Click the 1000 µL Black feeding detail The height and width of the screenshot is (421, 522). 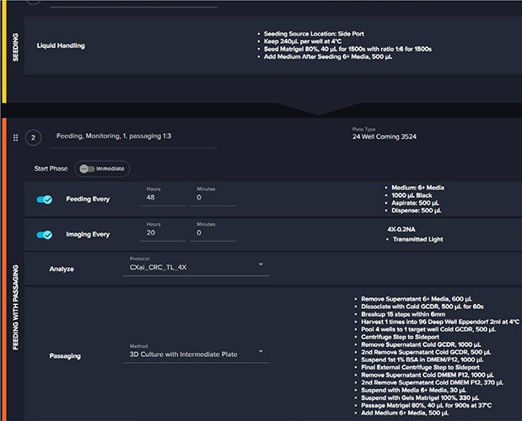click(412, 195)
